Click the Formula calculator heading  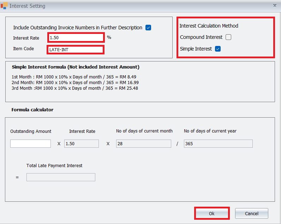[32, 110]
